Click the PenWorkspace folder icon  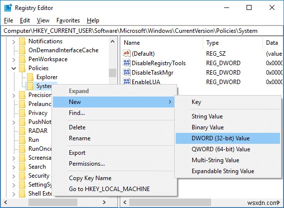coord(22,59)
